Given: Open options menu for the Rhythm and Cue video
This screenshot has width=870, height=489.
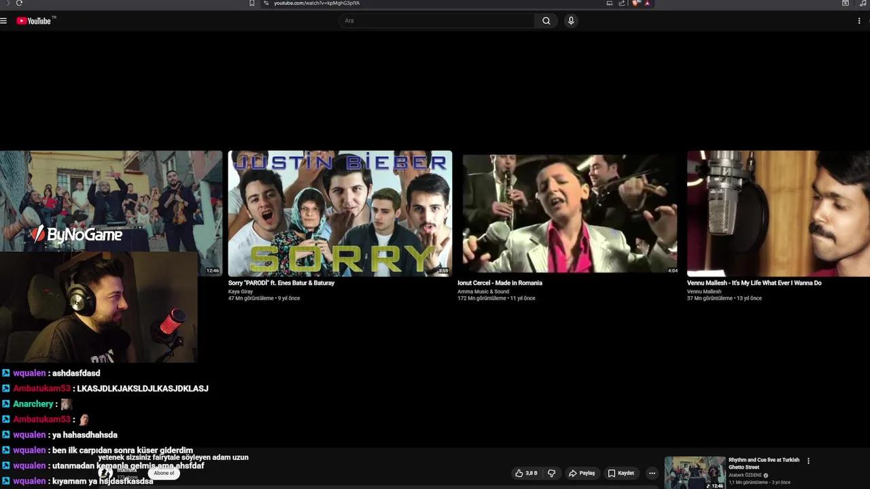Looking at the screenshot, I should point(808,461).
